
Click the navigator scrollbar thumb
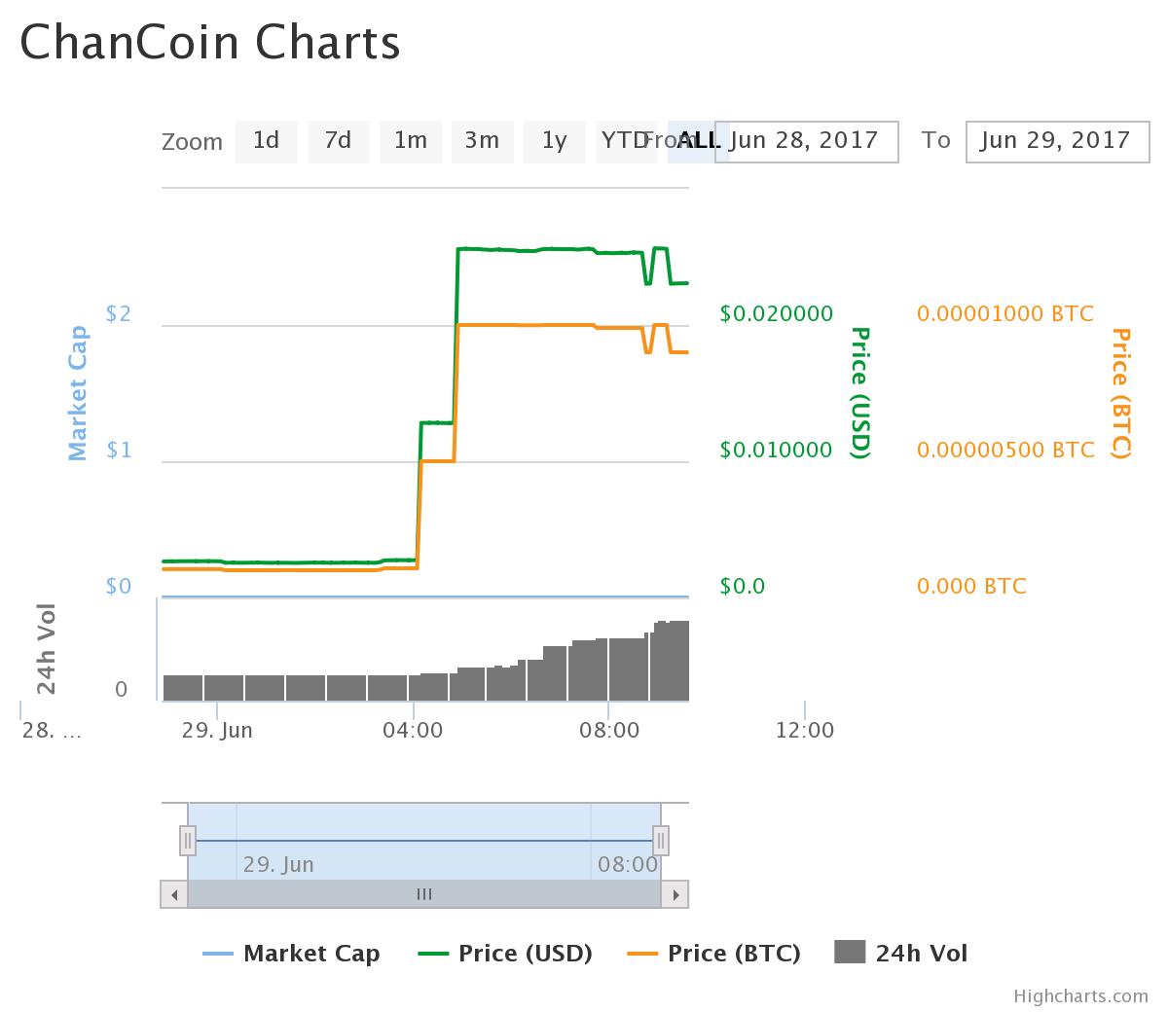(x=423, y=893)
